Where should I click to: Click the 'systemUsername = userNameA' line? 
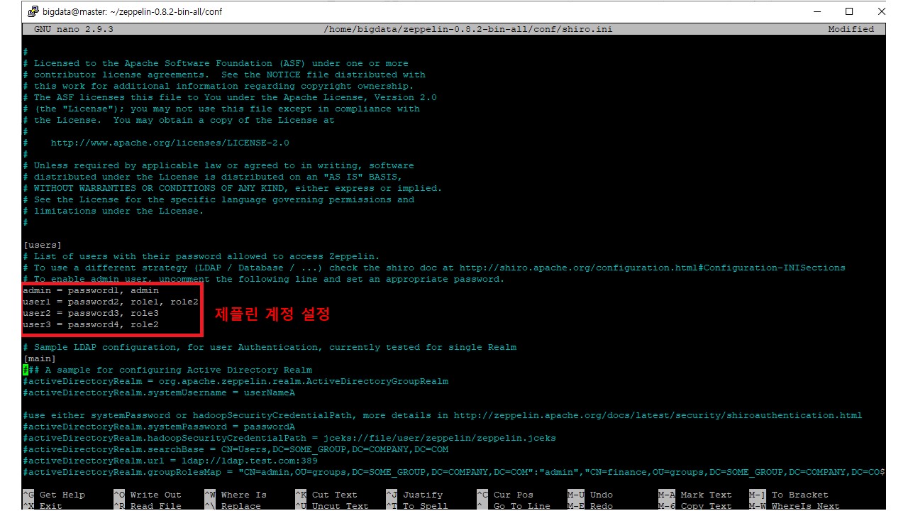point(159,392)
